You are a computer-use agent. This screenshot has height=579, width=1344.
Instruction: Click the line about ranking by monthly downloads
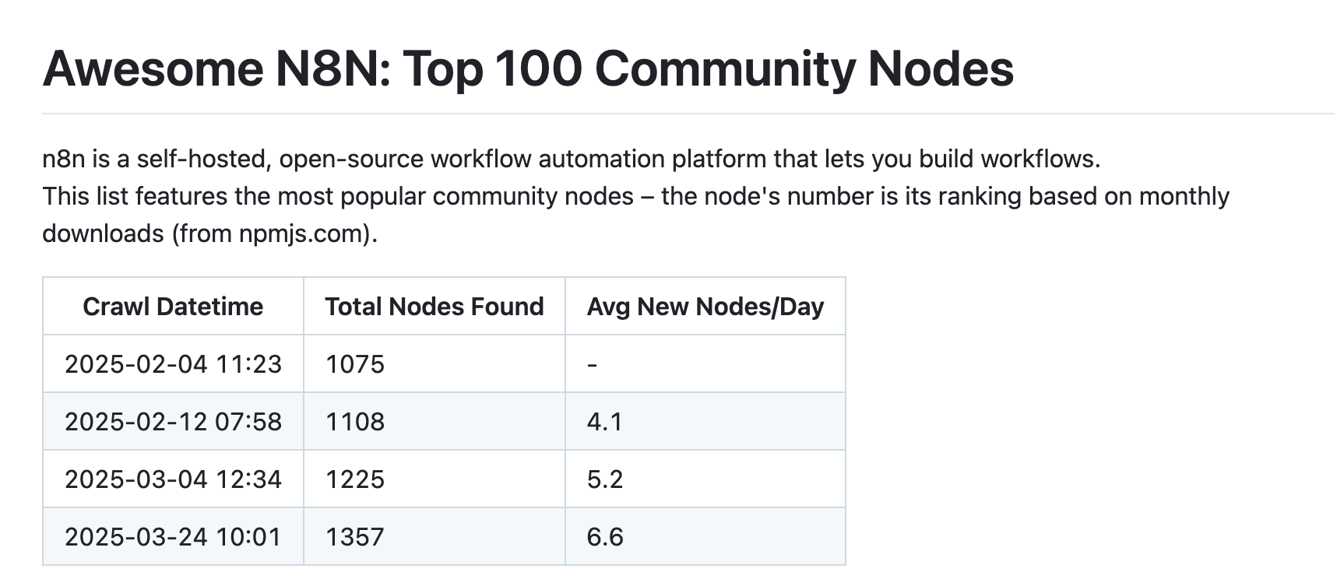pos(635,196)
